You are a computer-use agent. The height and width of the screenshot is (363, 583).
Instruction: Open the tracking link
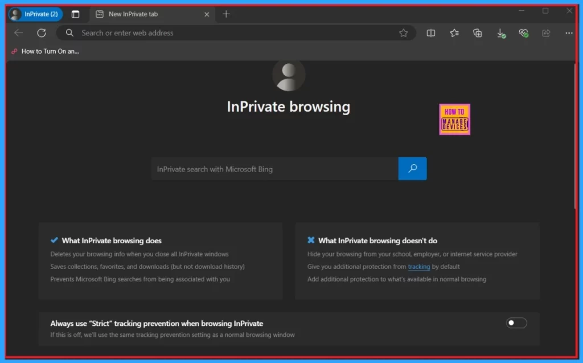[x=418, y=267]
